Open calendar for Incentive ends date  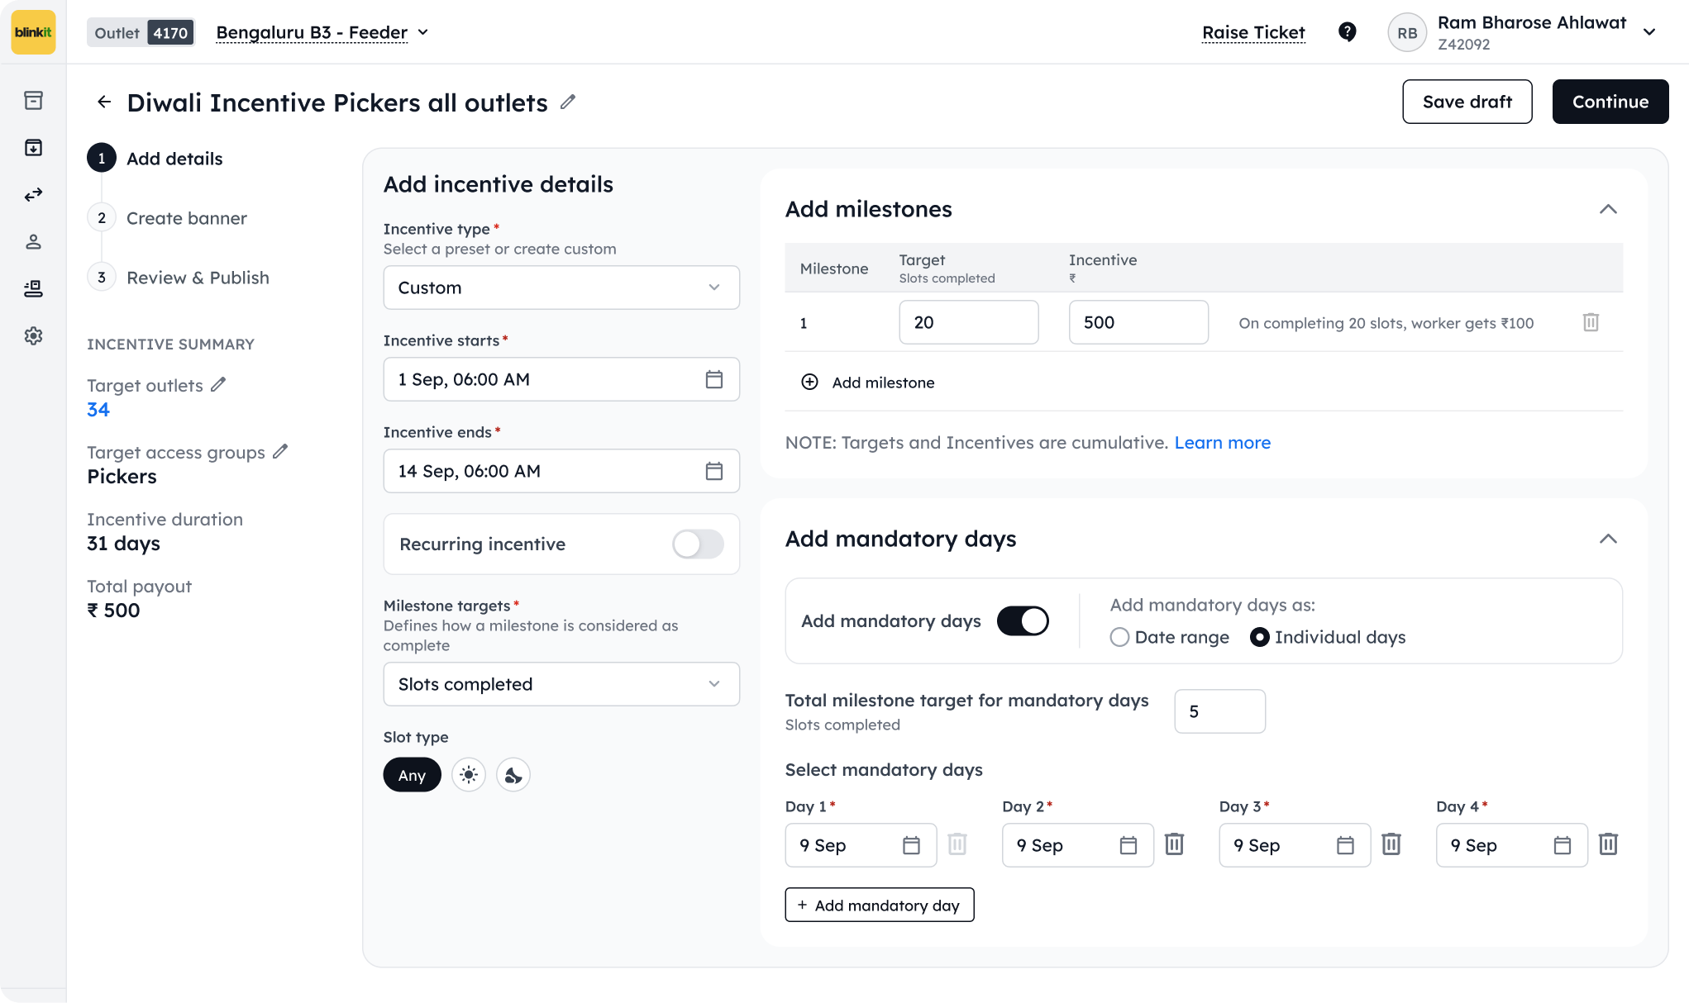(714, 471)
